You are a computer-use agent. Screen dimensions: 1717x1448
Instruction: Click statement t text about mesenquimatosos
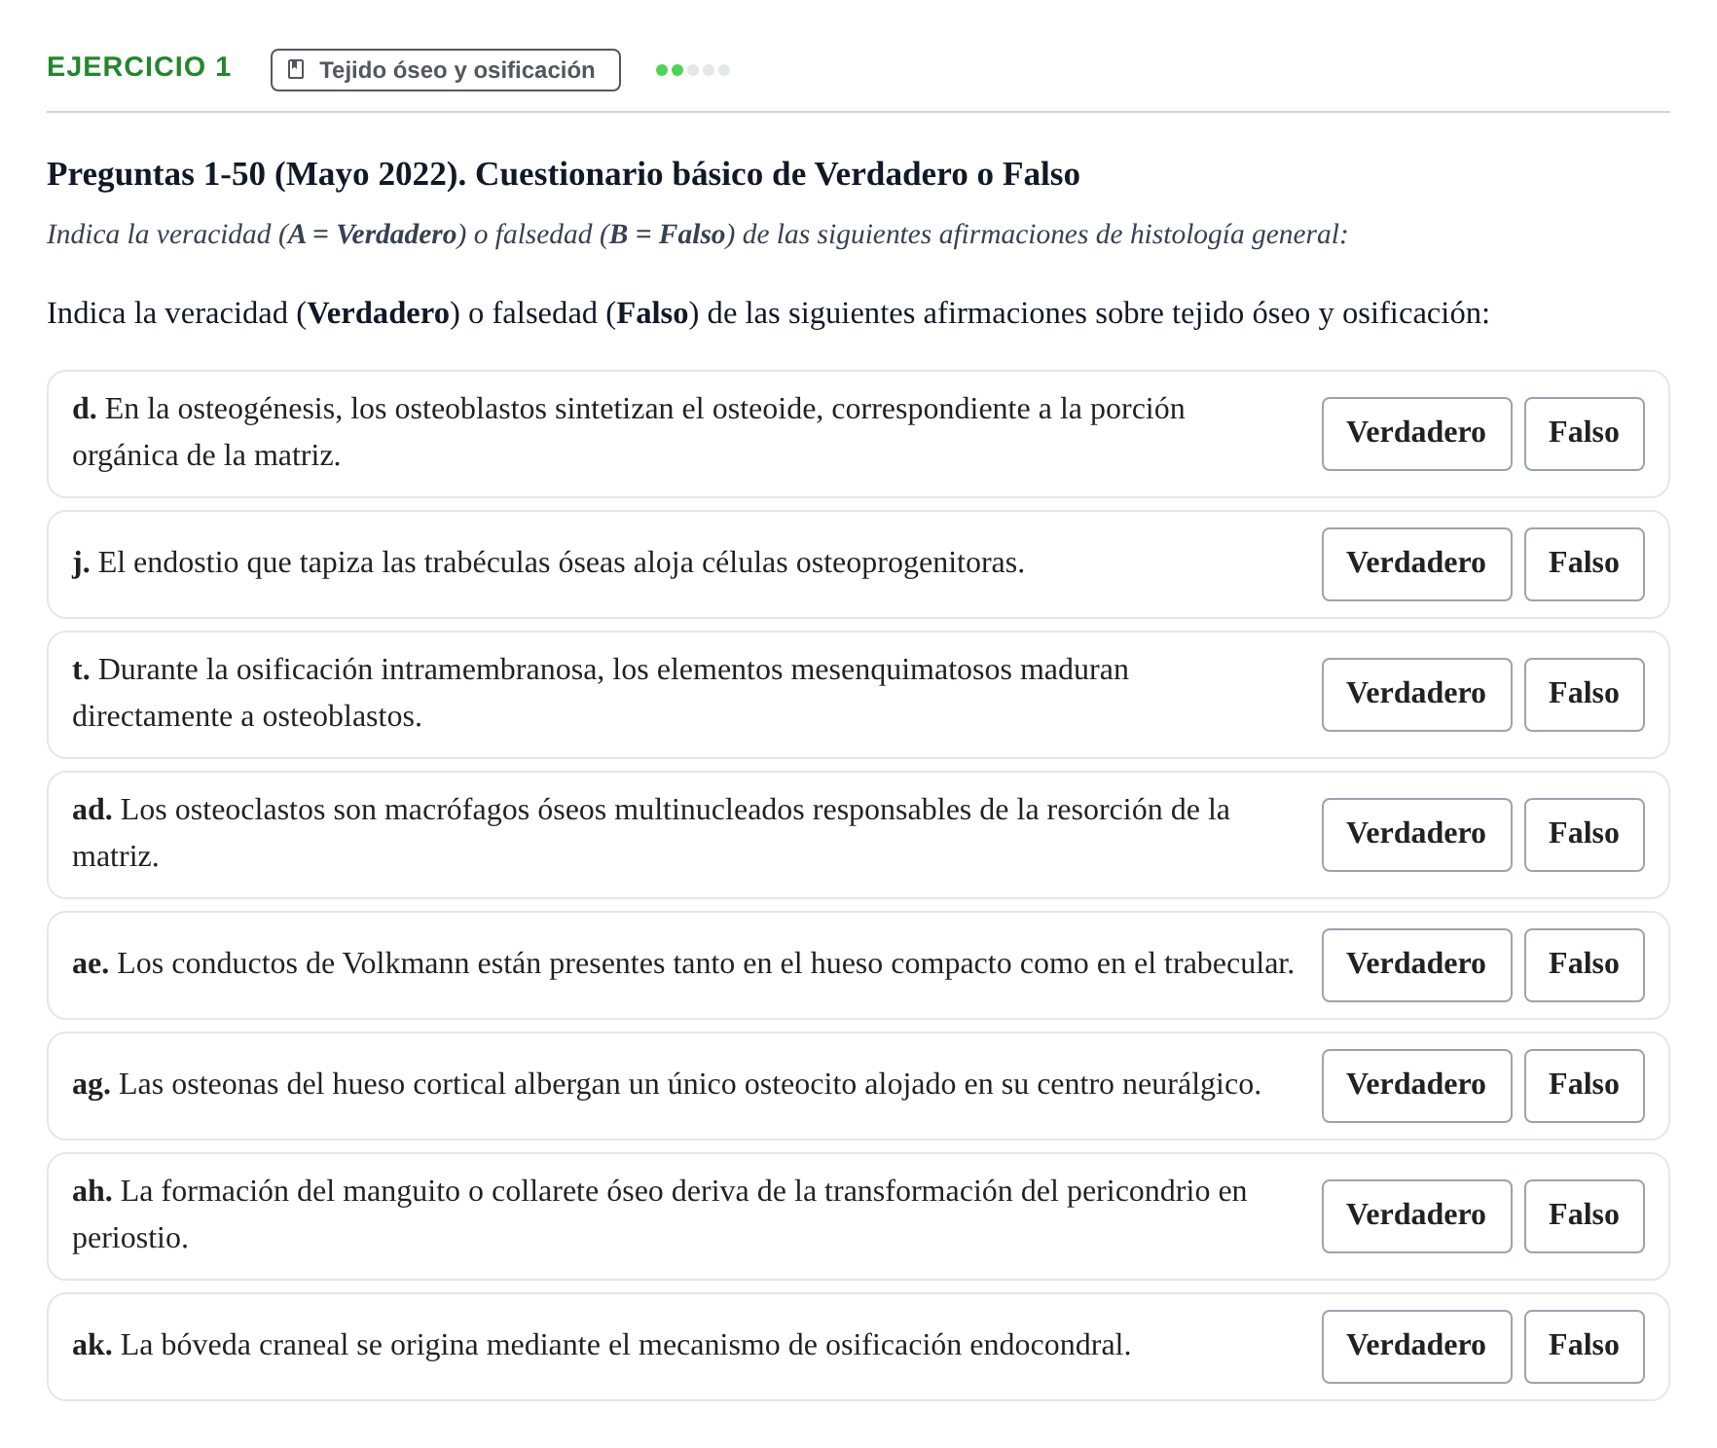[601, 693]
